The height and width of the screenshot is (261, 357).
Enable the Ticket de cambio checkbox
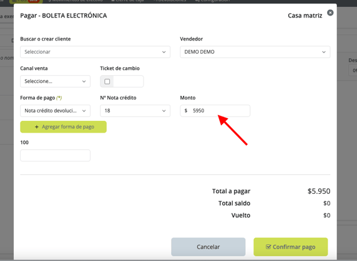point(107,82)
